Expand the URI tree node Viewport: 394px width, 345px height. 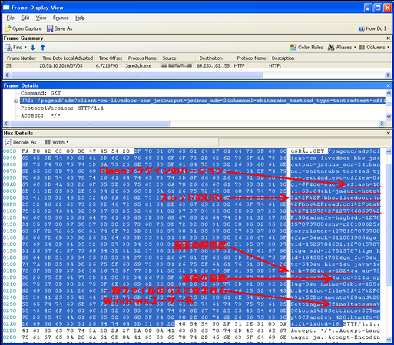point(16,101)
